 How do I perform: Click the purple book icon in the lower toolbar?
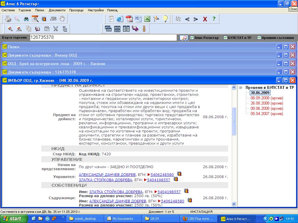point(38,29)
